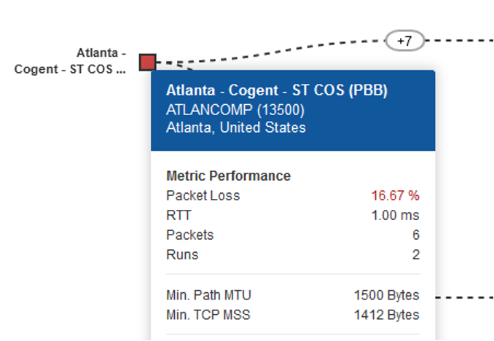Select the red Atlanta agent node square
The image size is (494, 341).
[148, 63]
